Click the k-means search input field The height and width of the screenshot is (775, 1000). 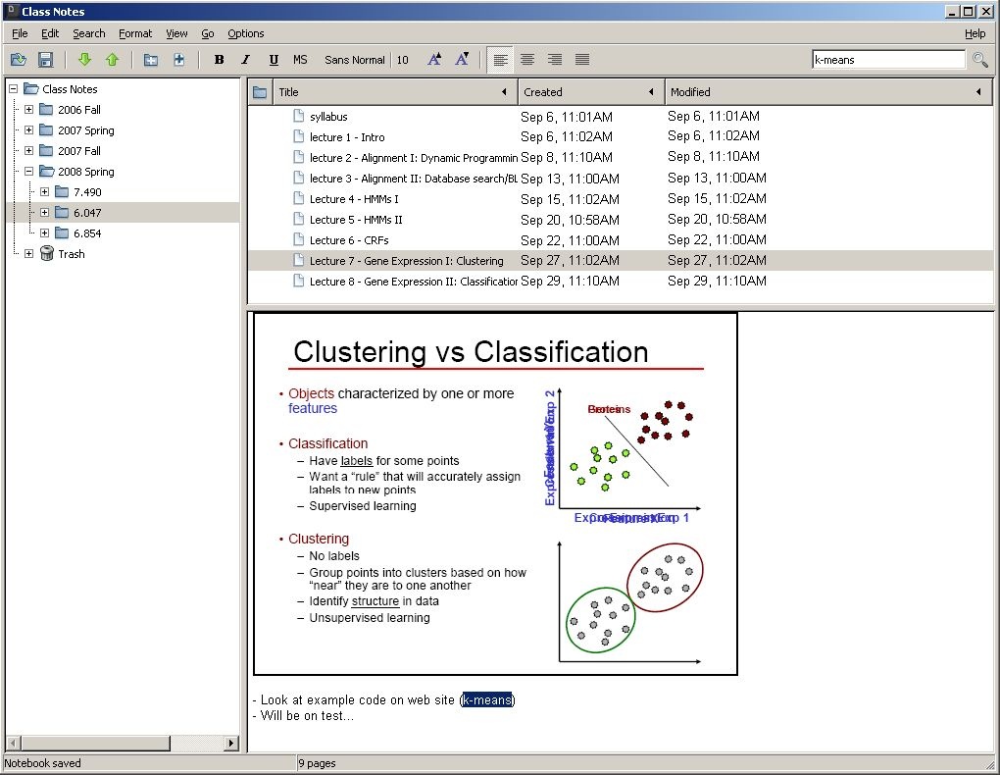click(887, 60)
